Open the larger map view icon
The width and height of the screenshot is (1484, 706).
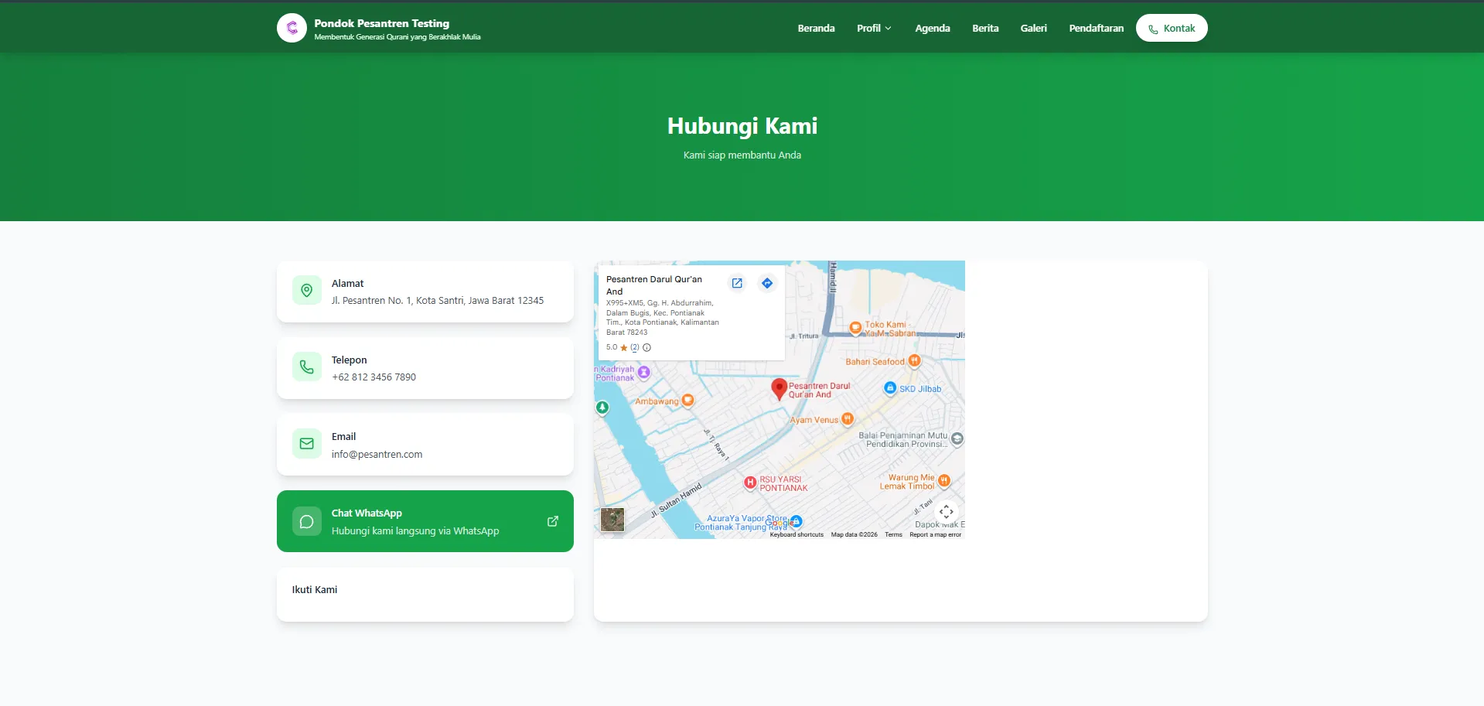[737, 283]
